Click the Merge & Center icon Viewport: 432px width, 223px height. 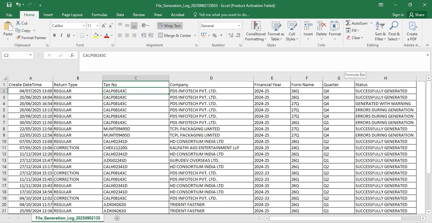[160, 36]
